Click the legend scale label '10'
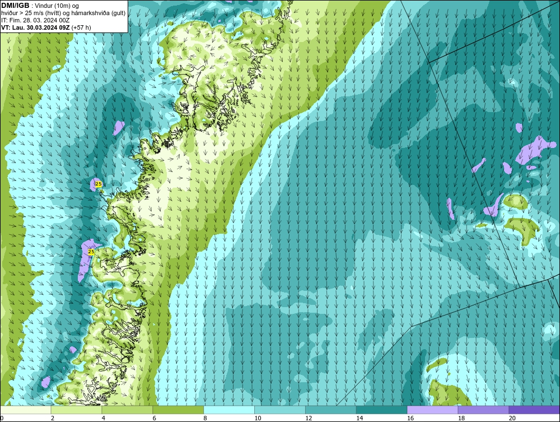 point(258,418)
